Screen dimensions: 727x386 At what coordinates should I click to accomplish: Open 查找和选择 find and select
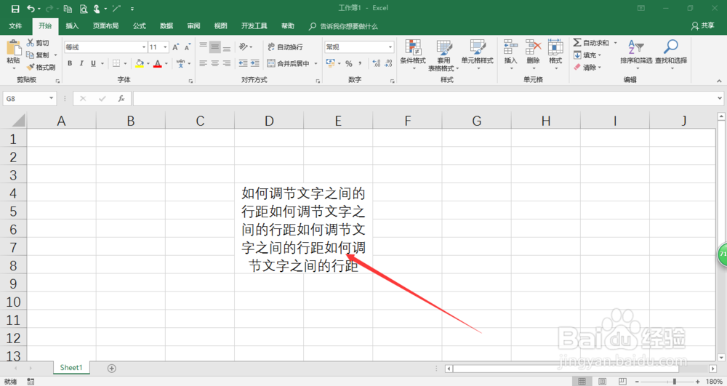coord(671,54)
